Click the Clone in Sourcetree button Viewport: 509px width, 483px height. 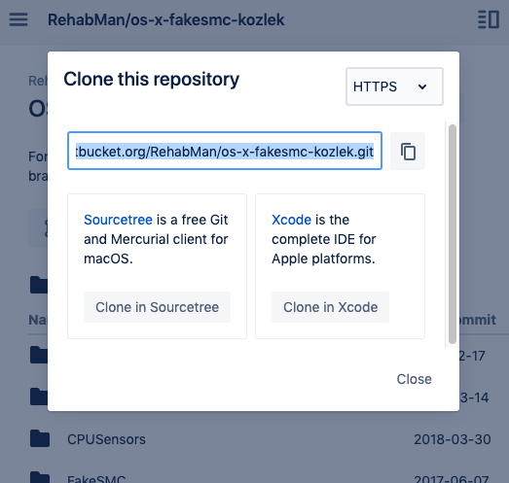(x=157, y=307)
